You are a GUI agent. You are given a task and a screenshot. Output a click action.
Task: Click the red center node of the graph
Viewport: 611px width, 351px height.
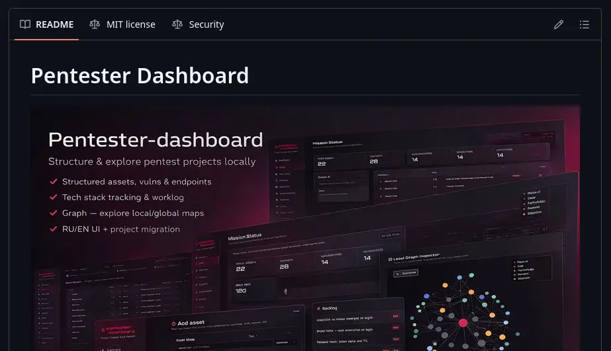(x=463, y=323)
